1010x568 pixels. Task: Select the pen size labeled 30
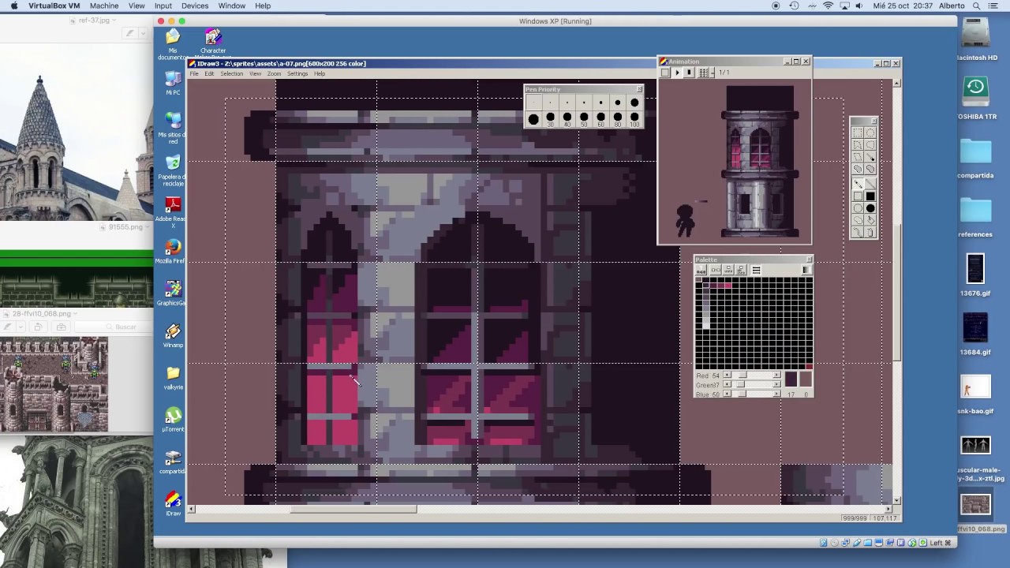pos(550,119)
